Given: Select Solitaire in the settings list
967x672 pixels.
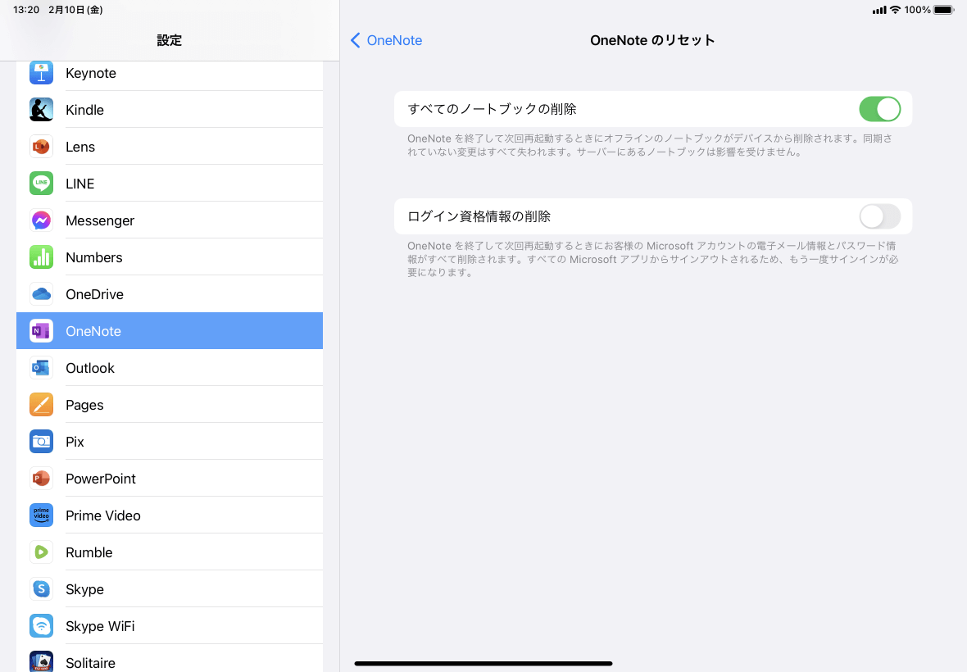Looking at the screenshot, I should point(170,658).
